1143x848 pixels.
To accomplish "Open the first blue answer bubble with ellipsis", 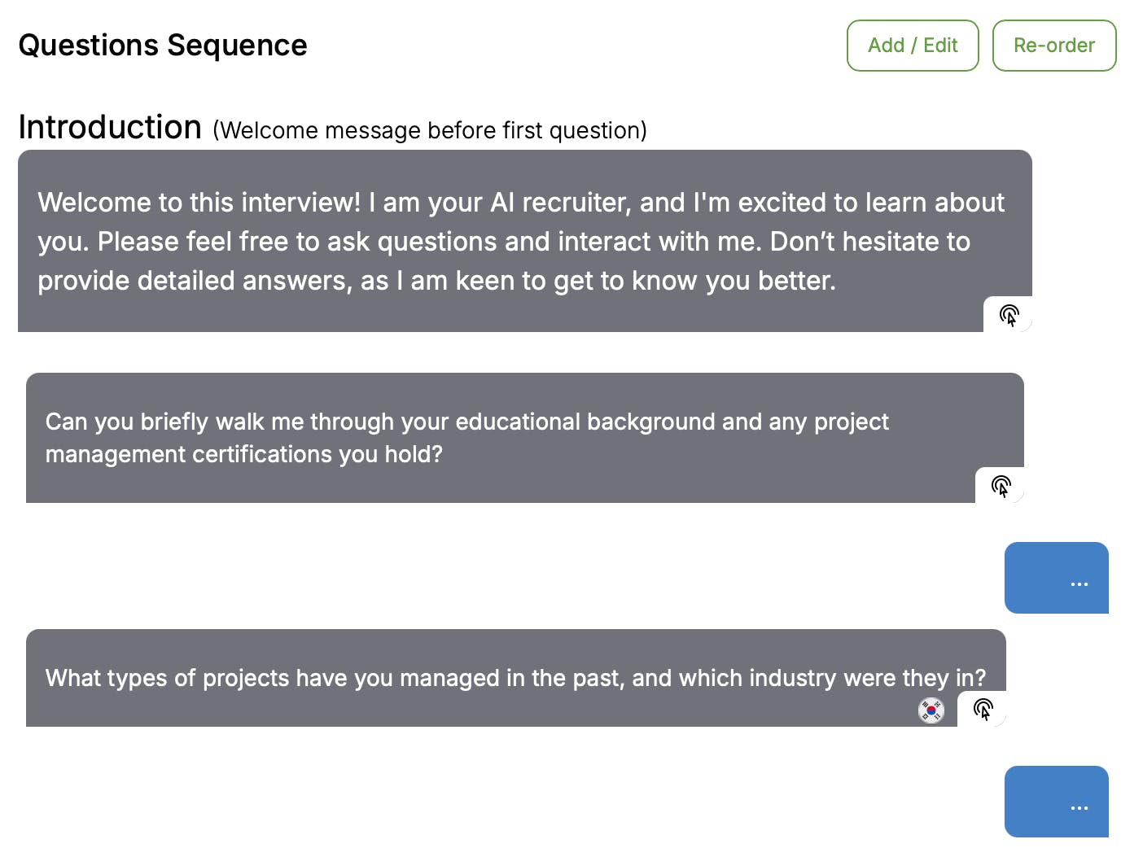I will click(x=1056, y=578).
